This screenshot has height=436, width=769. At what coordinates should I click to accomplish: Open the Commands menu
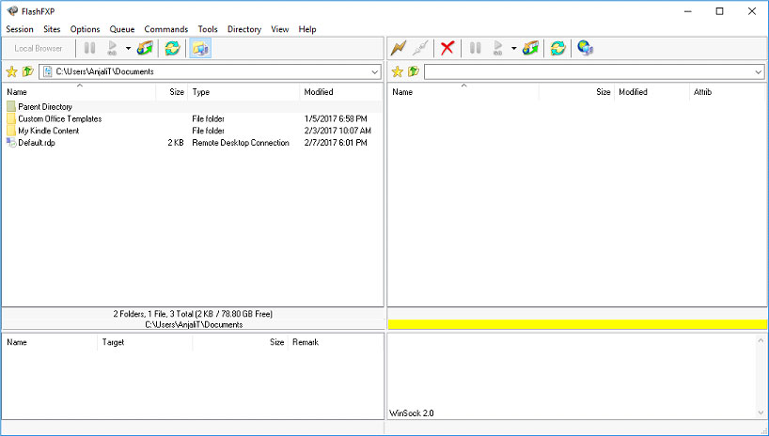pyautogui.click(x=166, y=29)
